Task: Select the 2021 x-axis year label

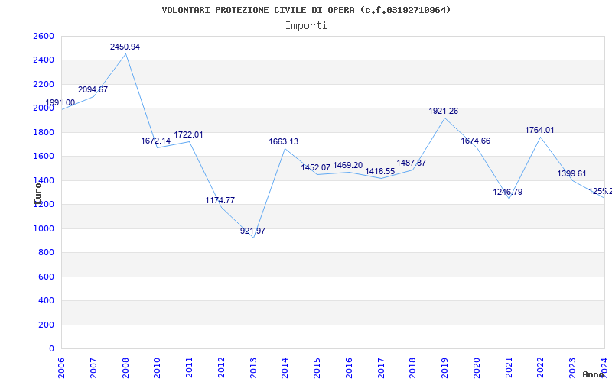Action: pos(509,367)
